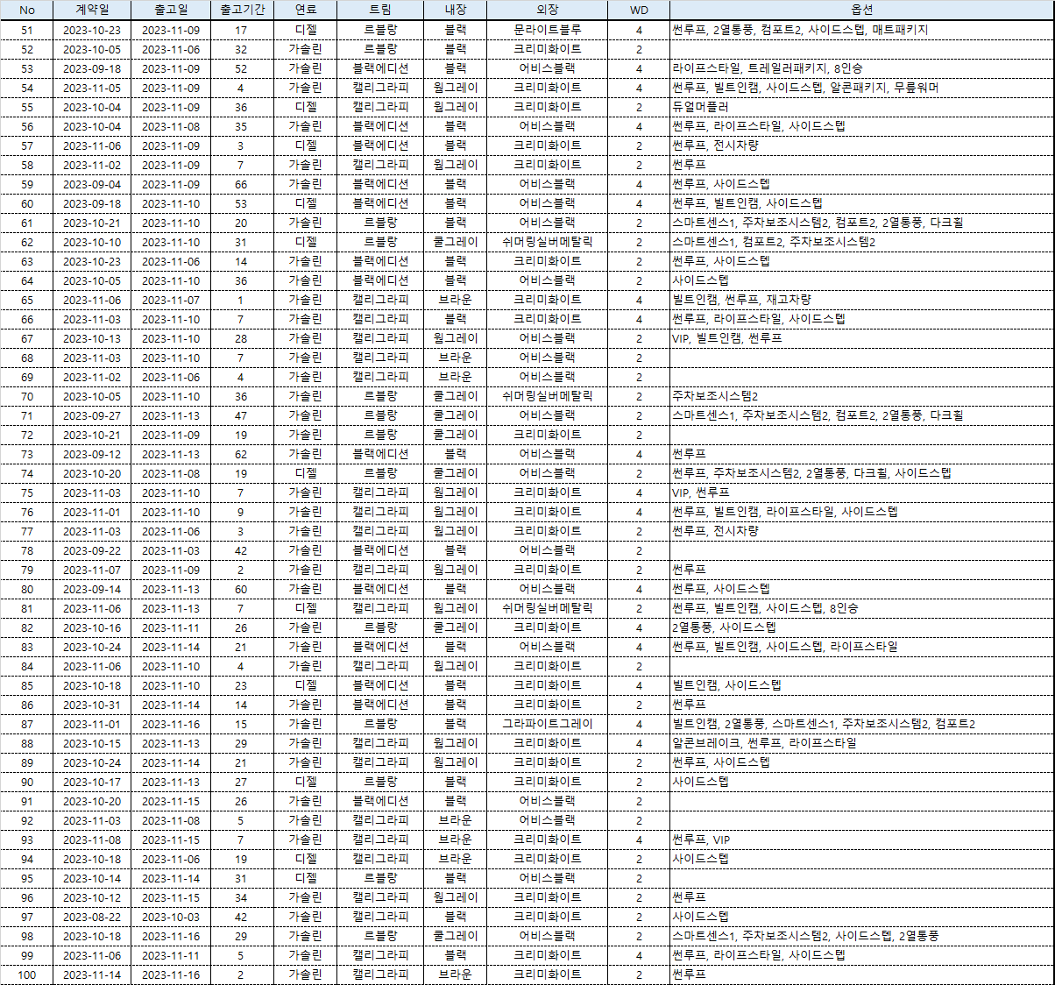
Task: Click the 브라운 interior cell in row 65
Action: coord(455,300)
